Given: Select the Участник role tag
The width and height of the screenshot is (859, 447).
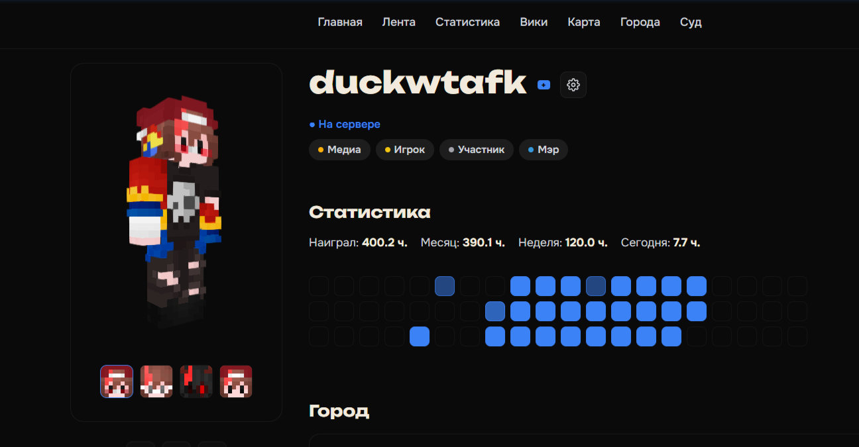Looking at the screenshot, I should click(x=477, y=150).
